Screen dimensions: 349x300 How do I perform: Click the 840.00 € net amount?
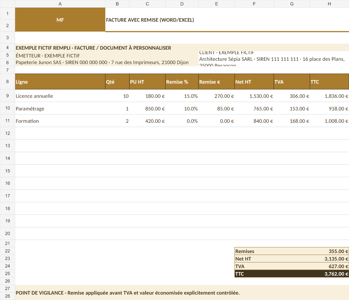tap(254, 121)
